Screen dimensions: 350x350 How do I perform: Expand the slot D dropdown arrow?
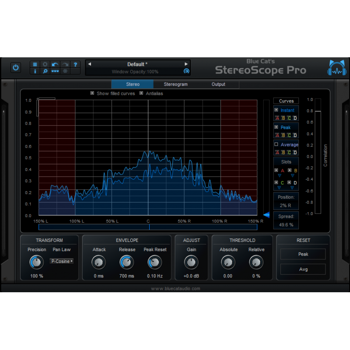(293, 187)
